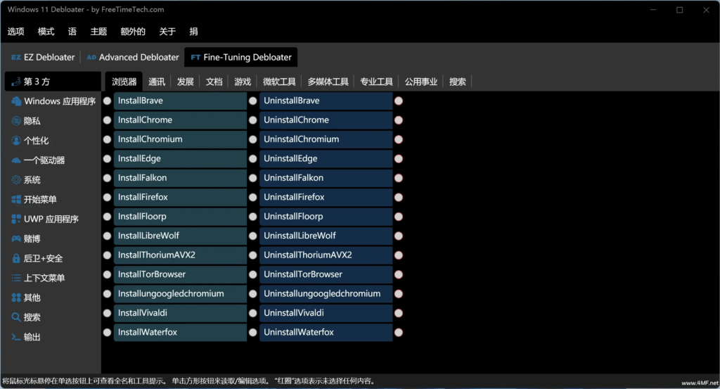Screen dimensions: 720x389
Task: Switch to the EZ Debloater tab
Action: pos(43,57)
